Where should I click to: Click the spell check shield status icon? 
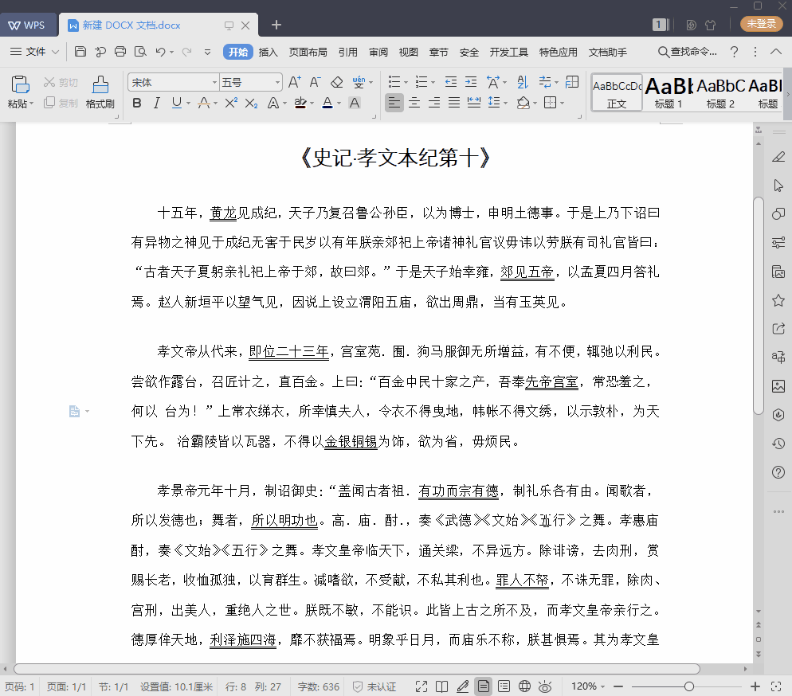pos(358,686)
